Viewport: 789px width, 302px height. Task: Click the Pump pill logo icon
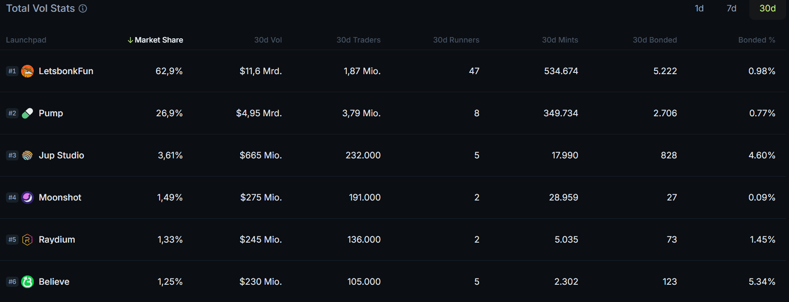point(27,113)
